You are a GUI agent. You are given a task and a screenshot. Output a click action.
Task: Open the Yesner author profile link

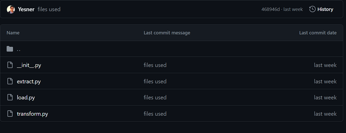(x=26, y=9)
